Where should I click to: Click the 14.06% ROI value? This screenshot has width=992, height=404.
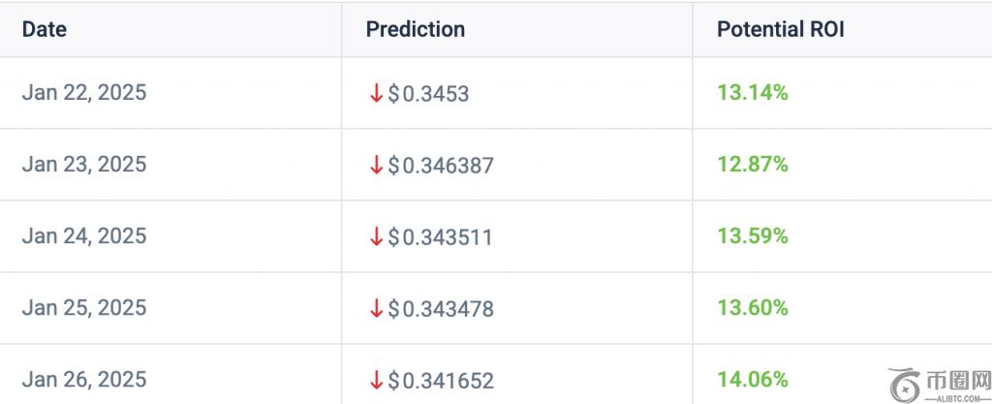752,380
